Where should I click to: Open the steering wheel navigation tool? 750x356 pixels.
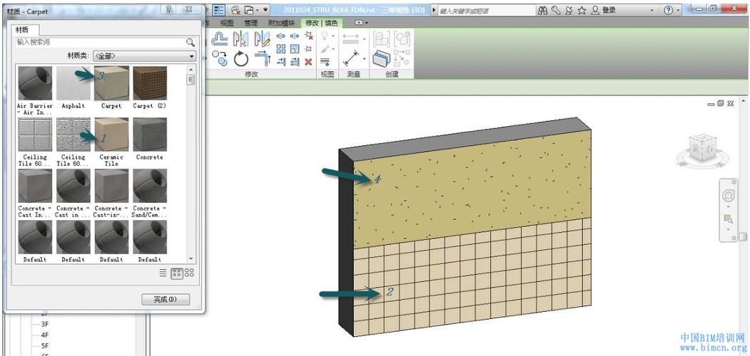point(728,195)
